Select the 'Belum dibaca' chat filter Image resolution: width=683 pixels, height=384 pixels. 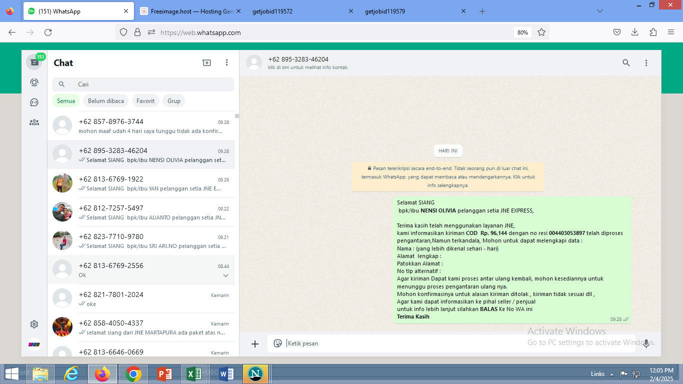106,101
